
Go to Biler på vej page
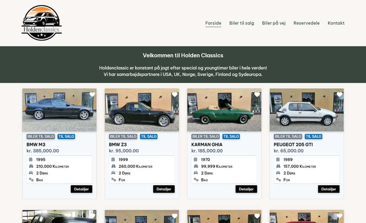(273, 23)
